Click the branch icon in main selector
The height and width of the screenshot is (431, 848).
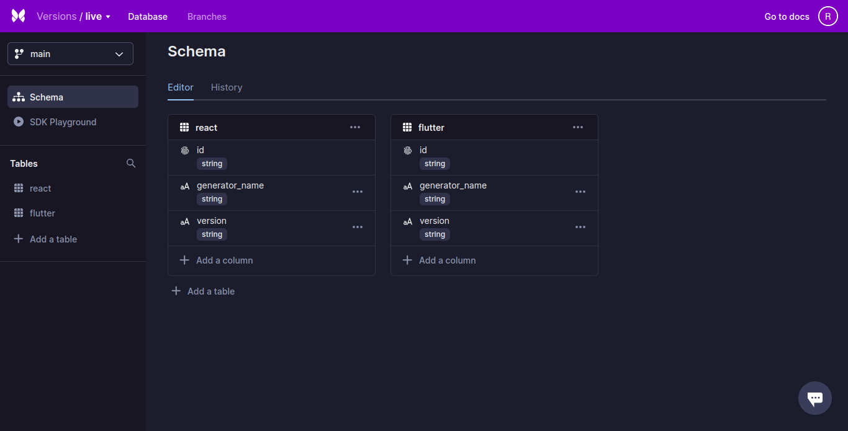[19, 54]
